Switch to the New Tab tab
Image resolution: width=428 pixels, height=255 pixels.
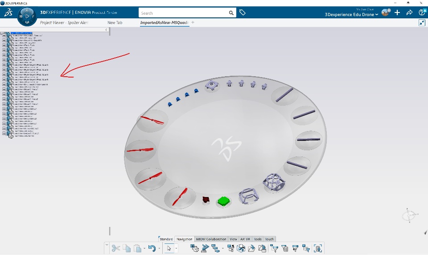click(115, 23)
